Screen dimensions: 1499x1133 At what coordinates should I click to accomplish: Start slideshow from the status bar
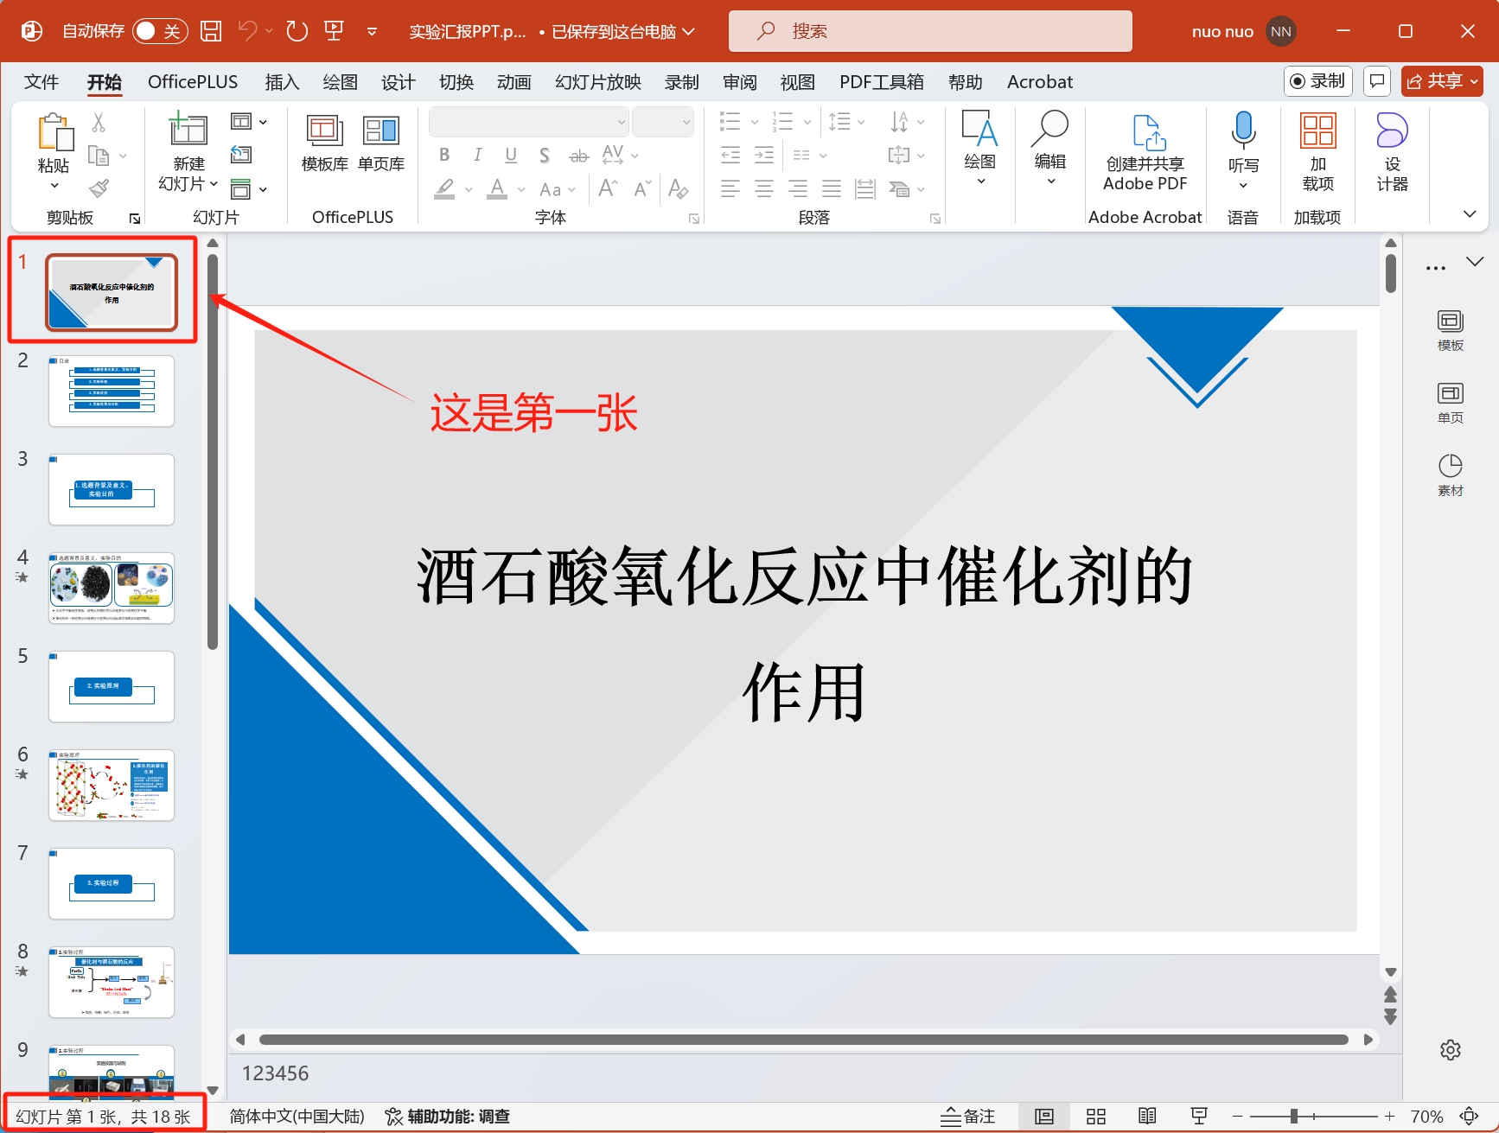pos(1199,1116)
